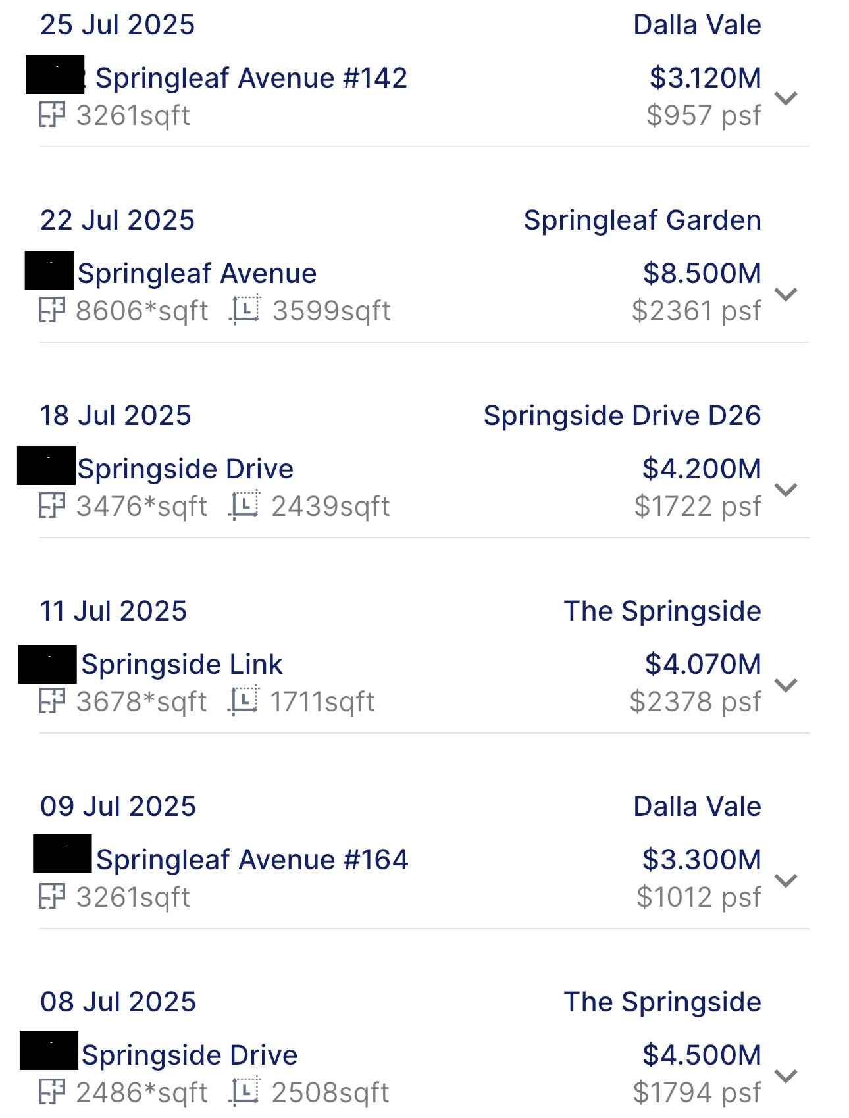Open Springleaf Avenue #164 address link
This screenshot has width=849, height=1118.
click(252, 859)
